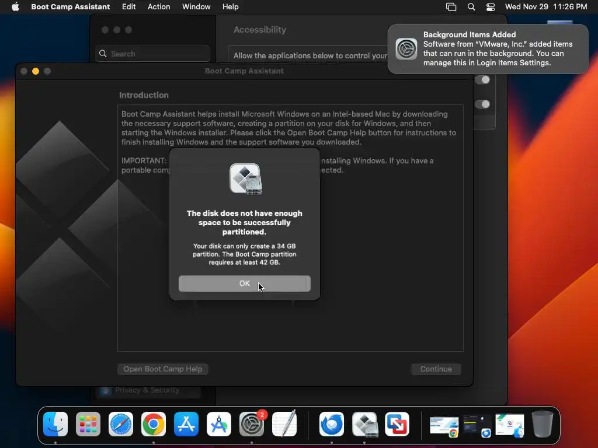598x448 pixels.
Task: Click Boot Camp Assistant icon in Dock
Action: [x=364, y=423]
